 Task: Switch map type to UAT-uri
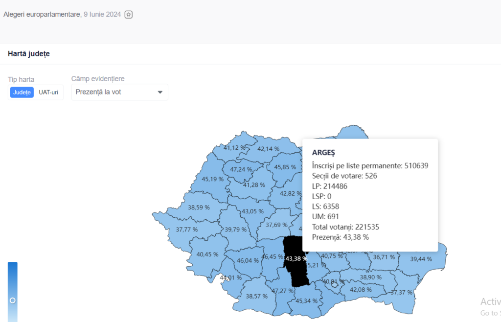[48, 92]
